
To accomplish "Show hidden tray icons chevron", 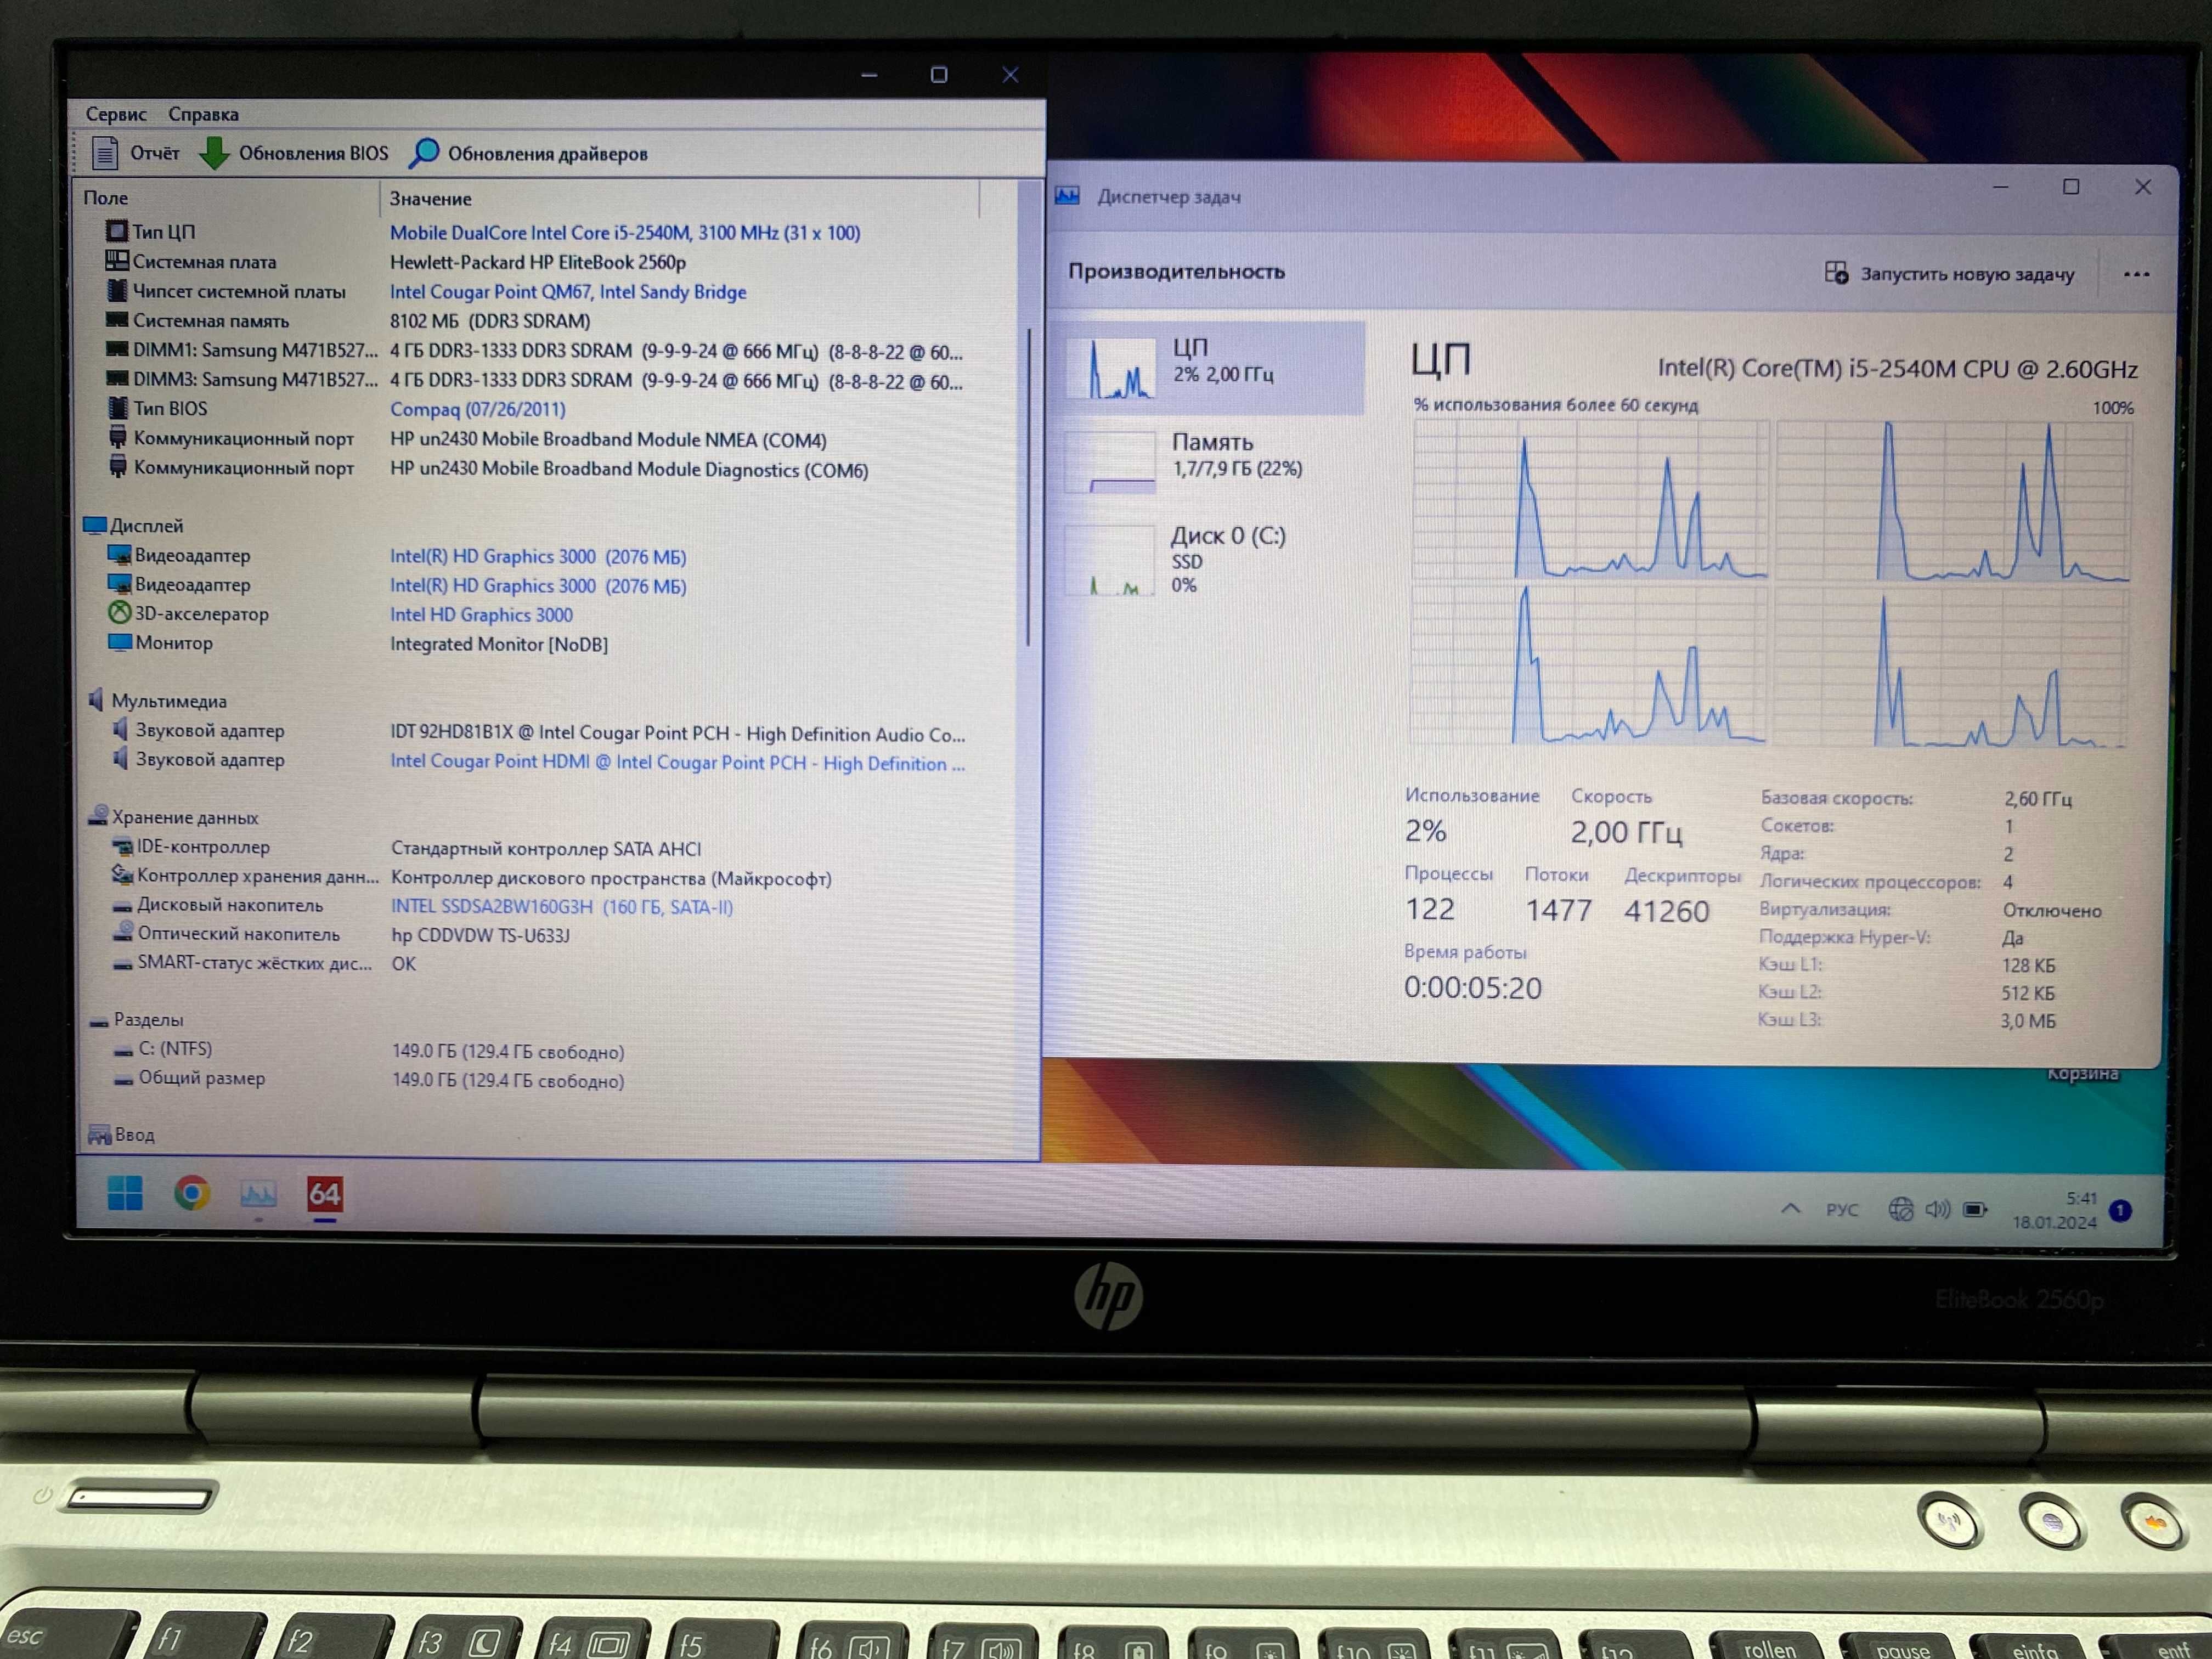I will (x=1790, y=1208).
